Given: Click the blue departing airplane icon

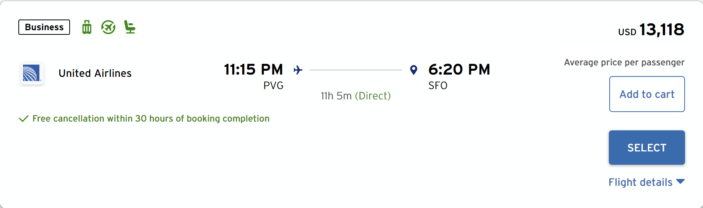Looking at the screenshot, I should 298,70.
